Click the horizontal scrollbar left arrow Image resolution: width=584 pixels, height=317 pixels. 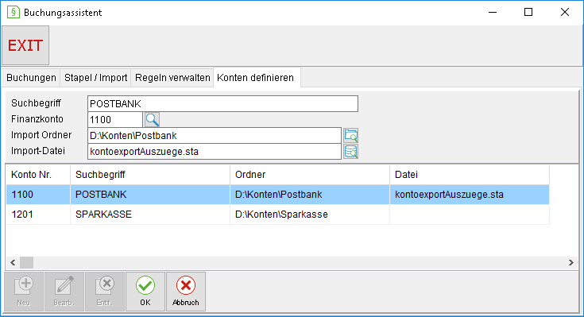(13, 263)
